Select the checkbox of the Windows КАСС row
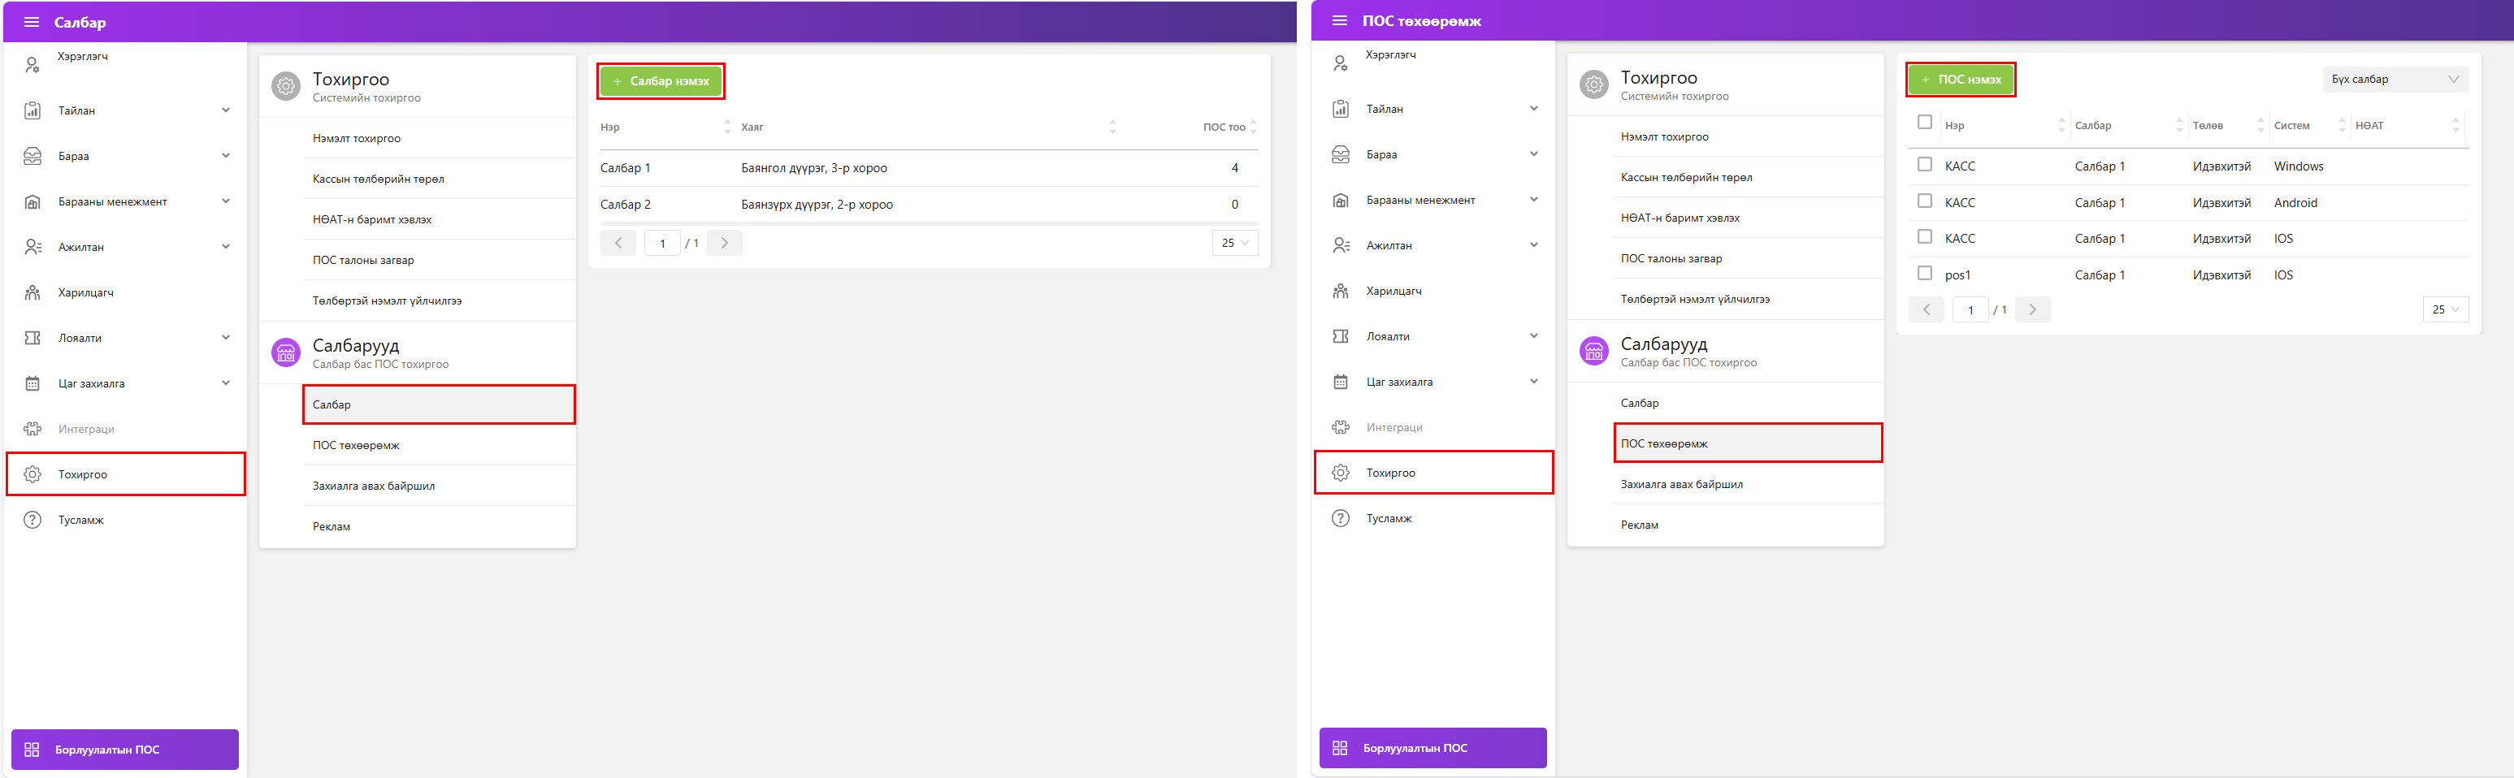 [1925, 165]
